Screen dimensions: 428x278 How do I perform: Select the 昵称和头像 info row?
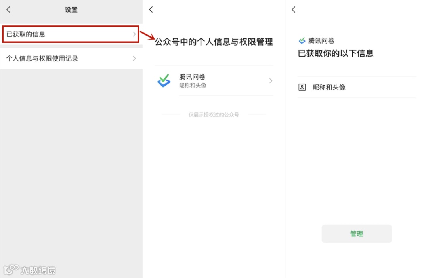point(357,87)
